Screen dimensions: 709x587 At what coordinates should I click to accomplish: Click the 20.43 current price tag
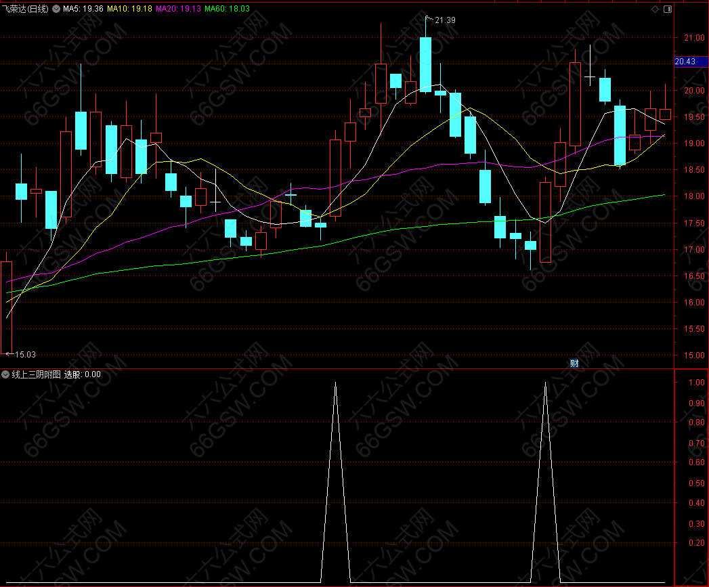click(x=686, y=62)
